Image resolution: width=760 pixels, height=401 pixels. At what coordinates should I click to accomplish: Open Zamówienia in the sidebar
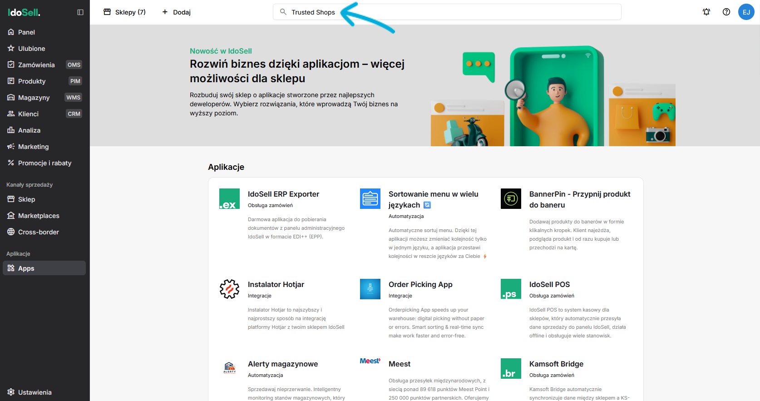(44, 65)
